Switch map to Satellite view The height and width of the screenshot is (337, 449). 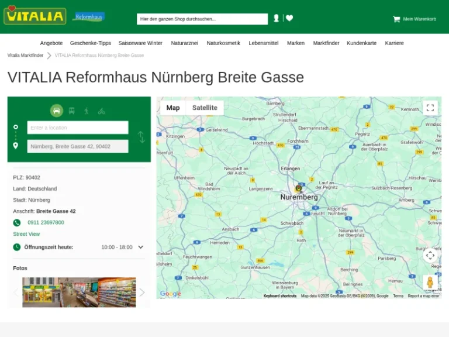coord(205,108)
